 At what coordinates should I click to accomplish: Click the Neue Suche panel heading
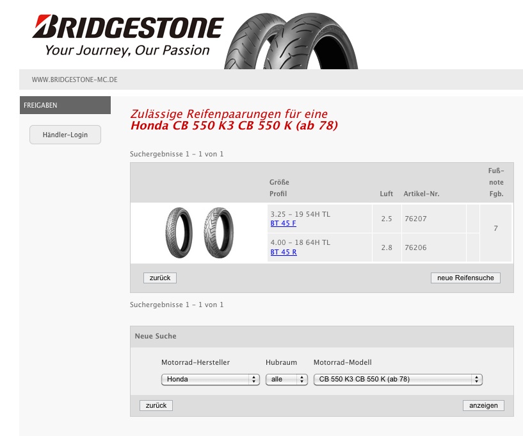156,336
